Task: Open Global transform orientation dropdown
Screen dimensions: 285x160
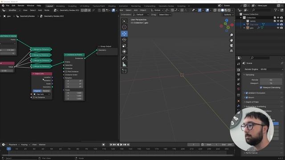Action: tap(157, 10)
